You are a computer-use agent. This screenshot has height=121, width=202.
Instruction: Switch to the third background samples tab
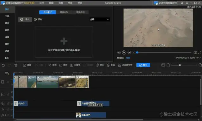[x=80, y=12]
